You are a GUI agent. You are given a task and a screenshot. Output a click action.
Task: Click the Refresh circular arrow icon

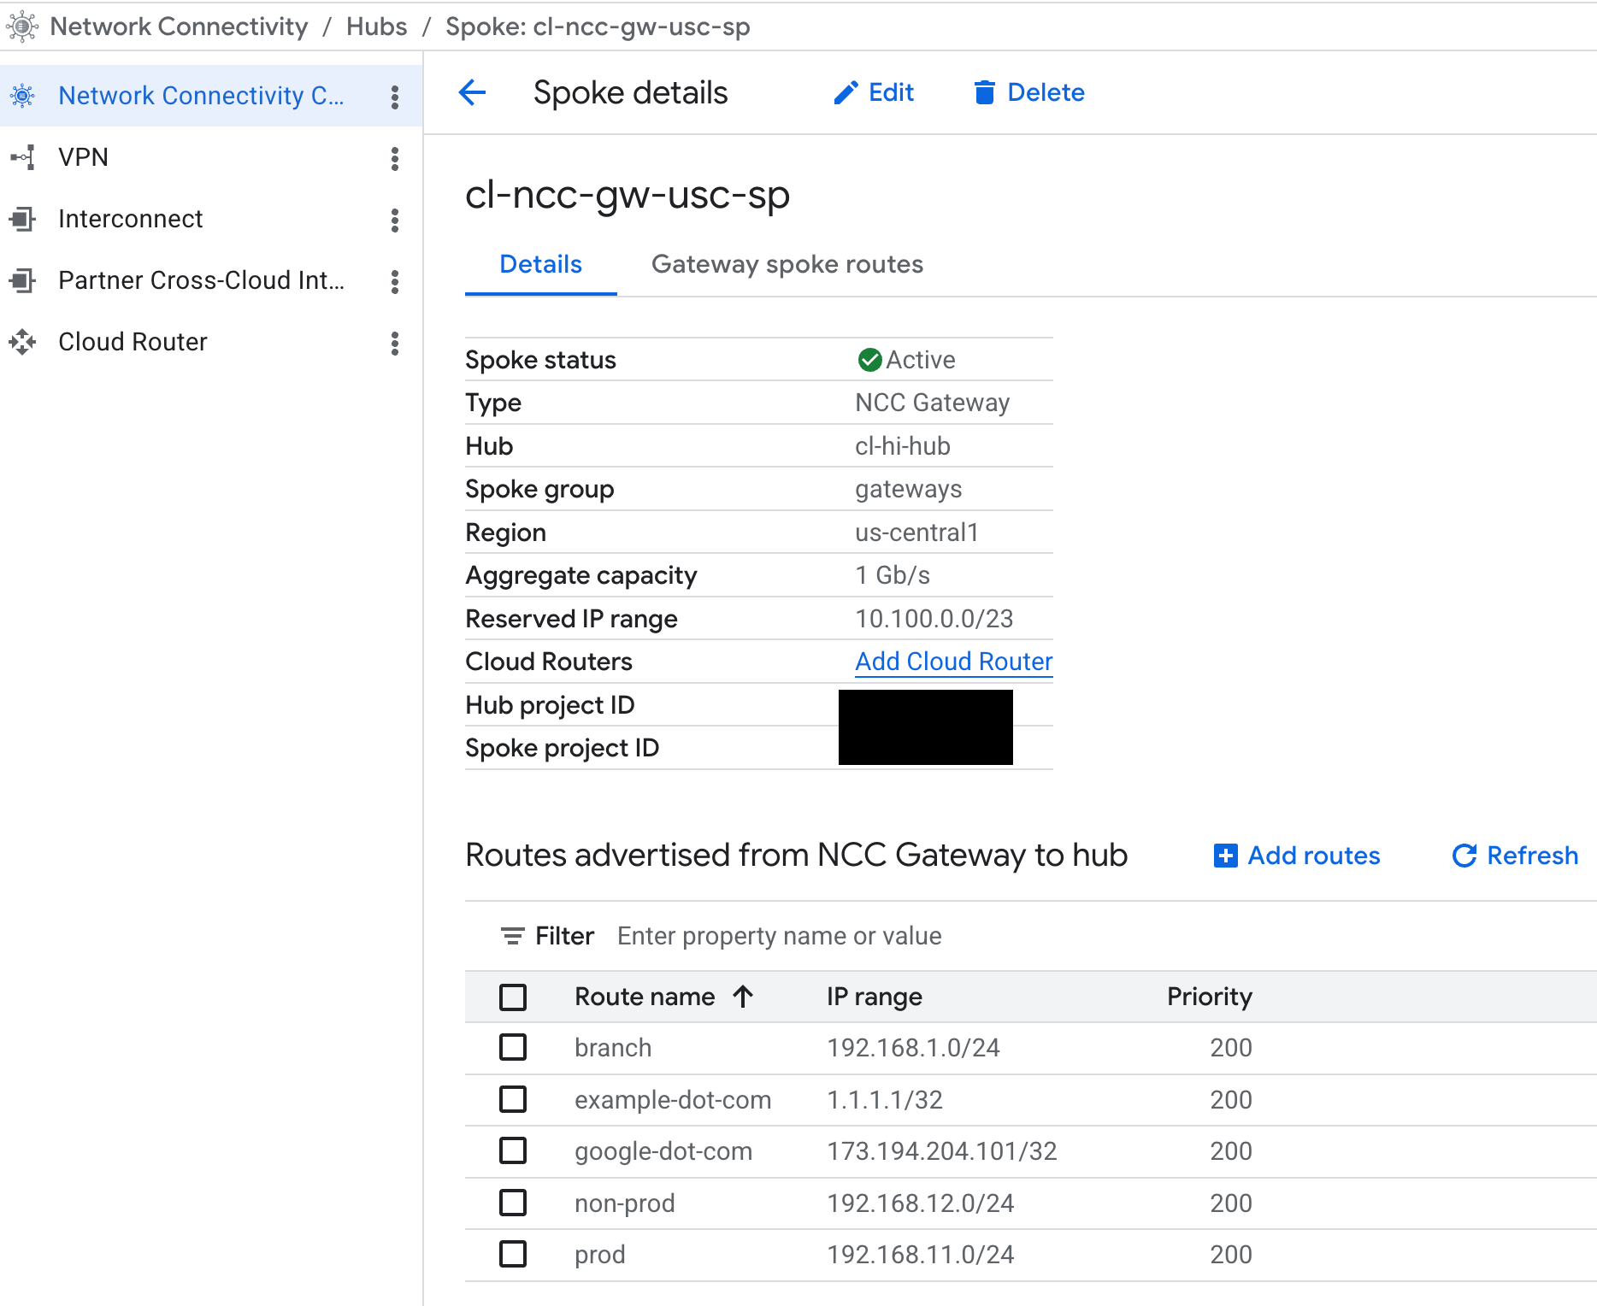(1464, 856)
